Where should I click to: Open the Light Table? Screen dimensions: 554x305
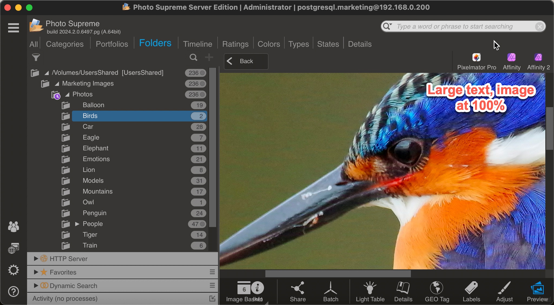[370, 292]
